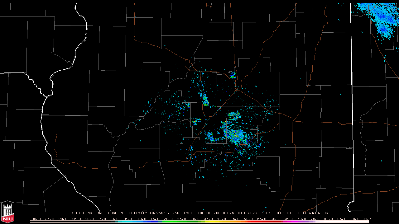Click the 94.5 value on the scale
The image size is (399, 224).
pyautogui.click(x=367, y=219)
